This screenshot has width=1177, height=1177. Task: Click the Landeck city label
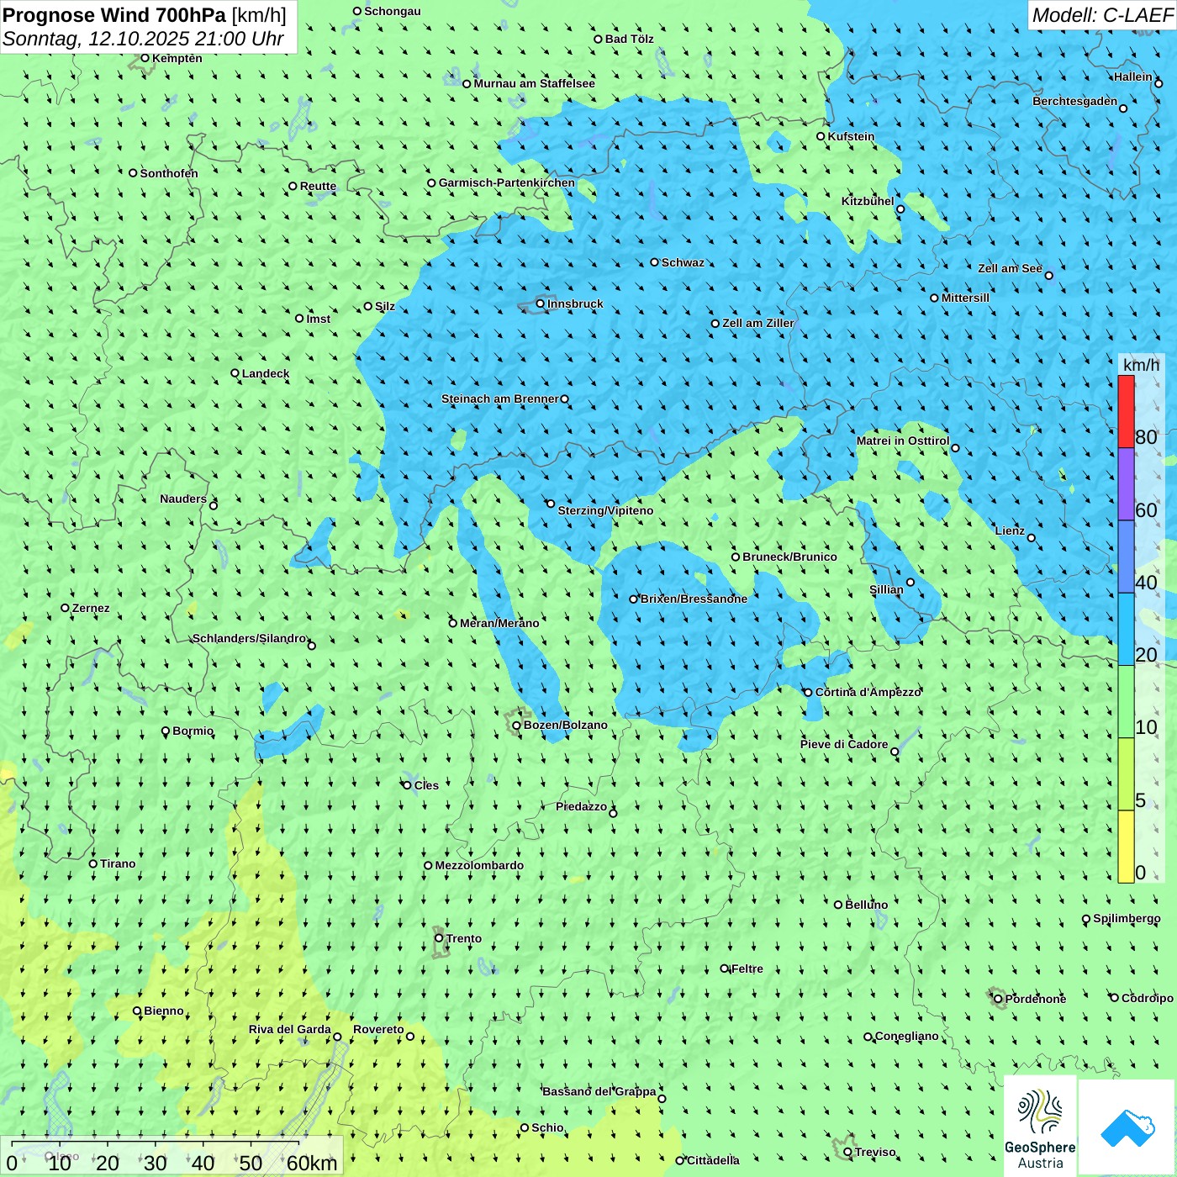[266, 373]
